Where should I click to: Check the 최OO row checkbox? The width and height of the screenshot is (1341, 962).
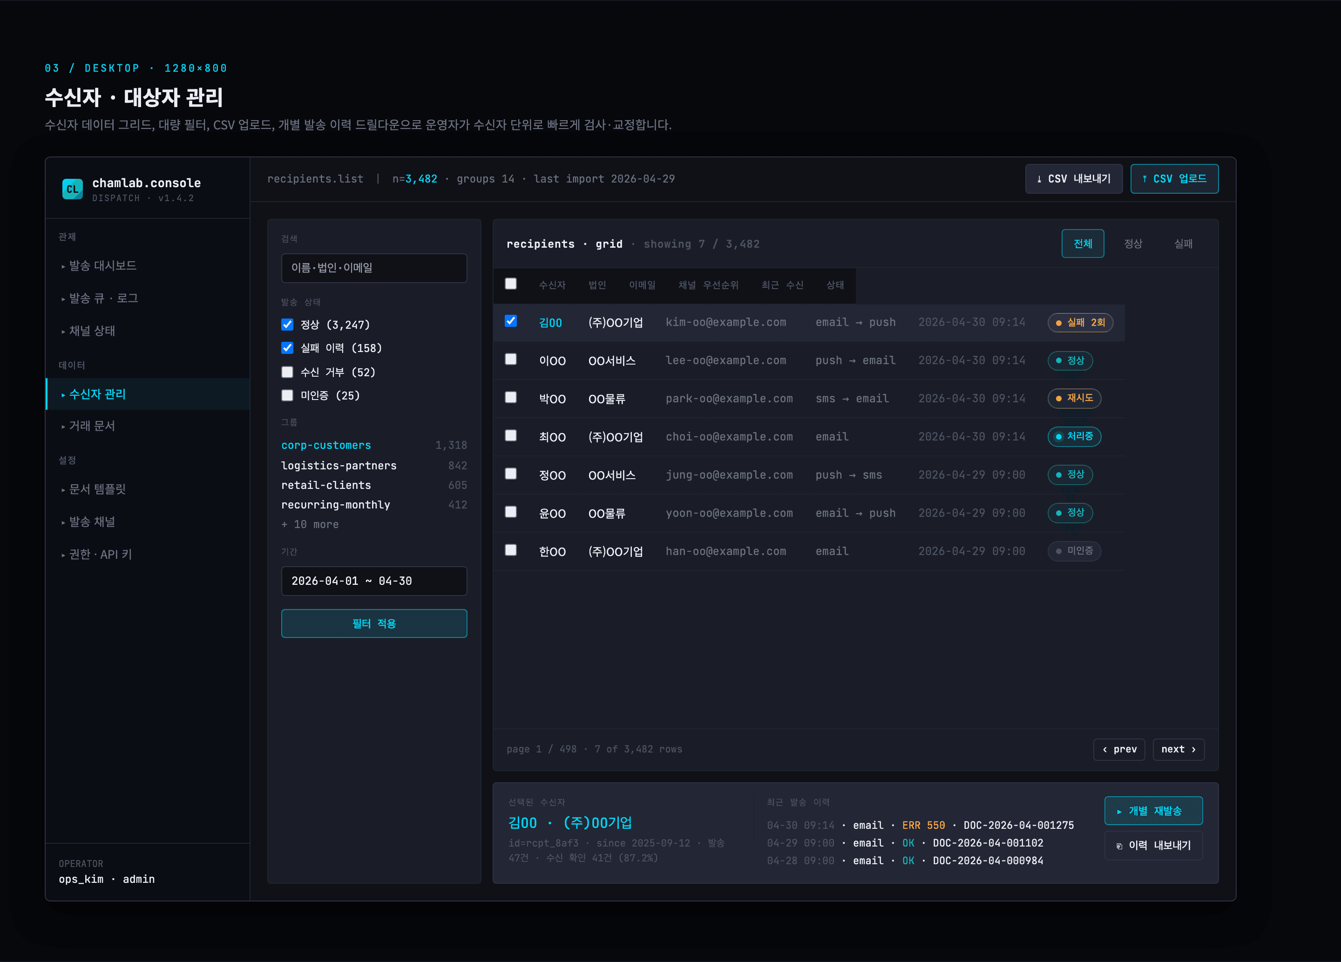[x=511, y=436]
